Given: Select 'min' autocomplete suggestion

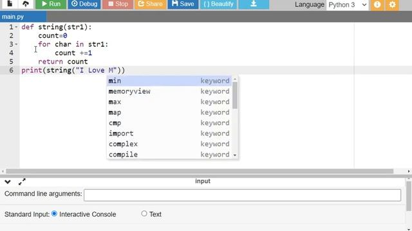Looking at the screenshot, I should pyautogui.click(x=169, y=81).
